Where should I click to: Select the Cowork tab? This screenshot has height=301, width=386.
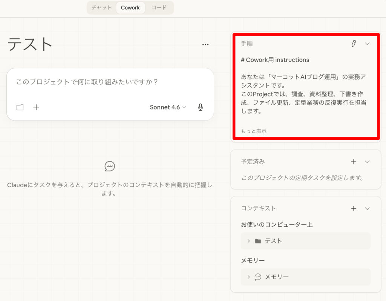tap(130, 8)
